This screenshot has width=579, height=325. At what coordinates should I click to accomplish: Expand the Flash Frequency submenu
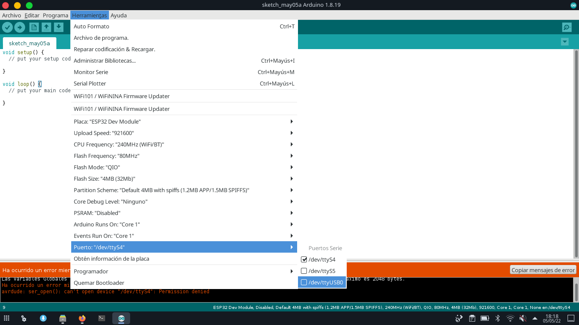click(184, 156)
